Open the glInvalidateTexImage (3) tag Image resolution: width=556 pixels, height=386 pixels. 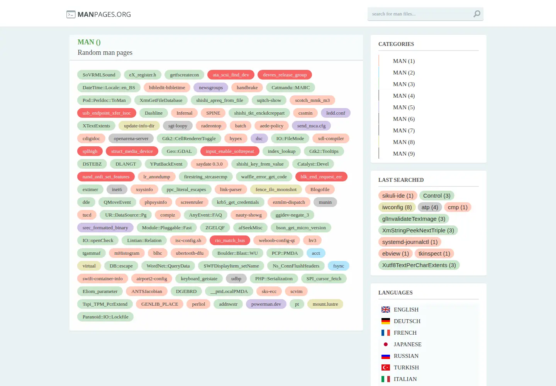414,219
